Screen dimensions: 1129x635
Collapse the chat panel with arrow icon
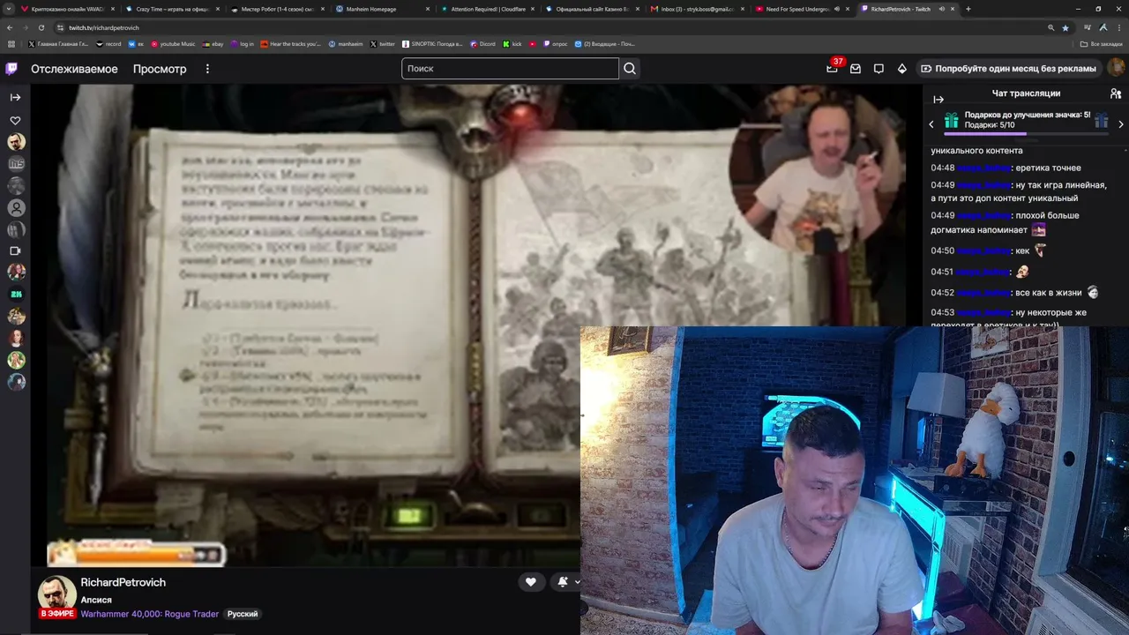938,99
